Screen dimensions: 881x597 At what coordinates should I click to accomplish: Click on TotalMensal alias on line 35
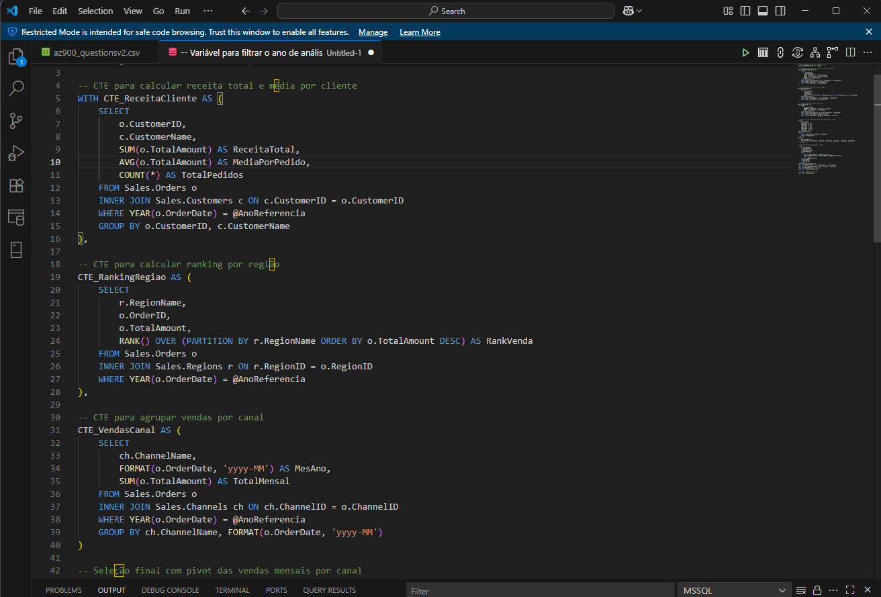pyautogui.click(x=261, y=481)
